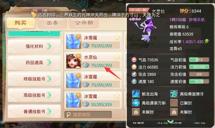Click the left locked 未解封 padlock slot
215x128 pixels.
tap(136, 112)
